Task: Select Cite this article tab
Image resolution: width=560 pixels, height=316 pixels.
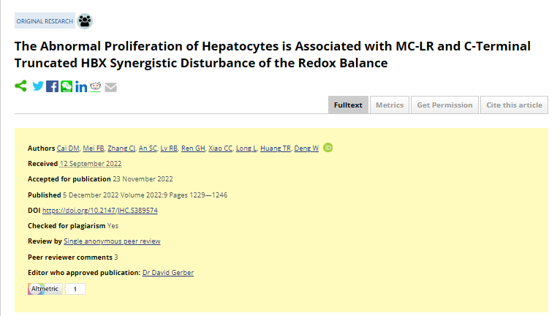Action: [514, 105]
